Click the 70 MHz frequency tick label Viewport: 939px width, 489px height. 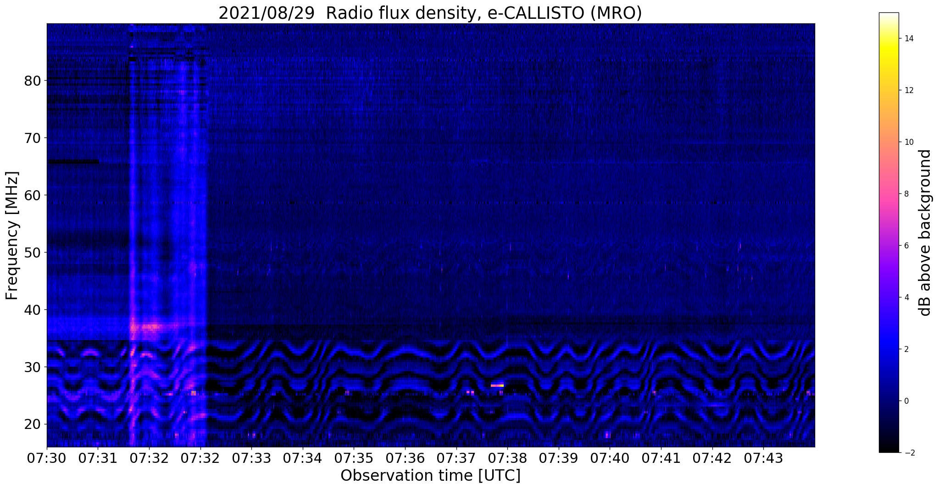(33, 138)
